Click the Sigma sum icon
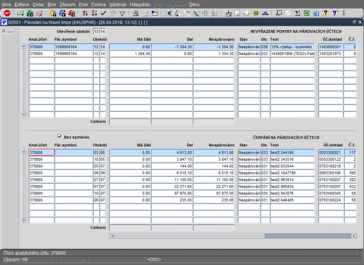The width and height of the screenshot is (364, 265). point(297,13)
